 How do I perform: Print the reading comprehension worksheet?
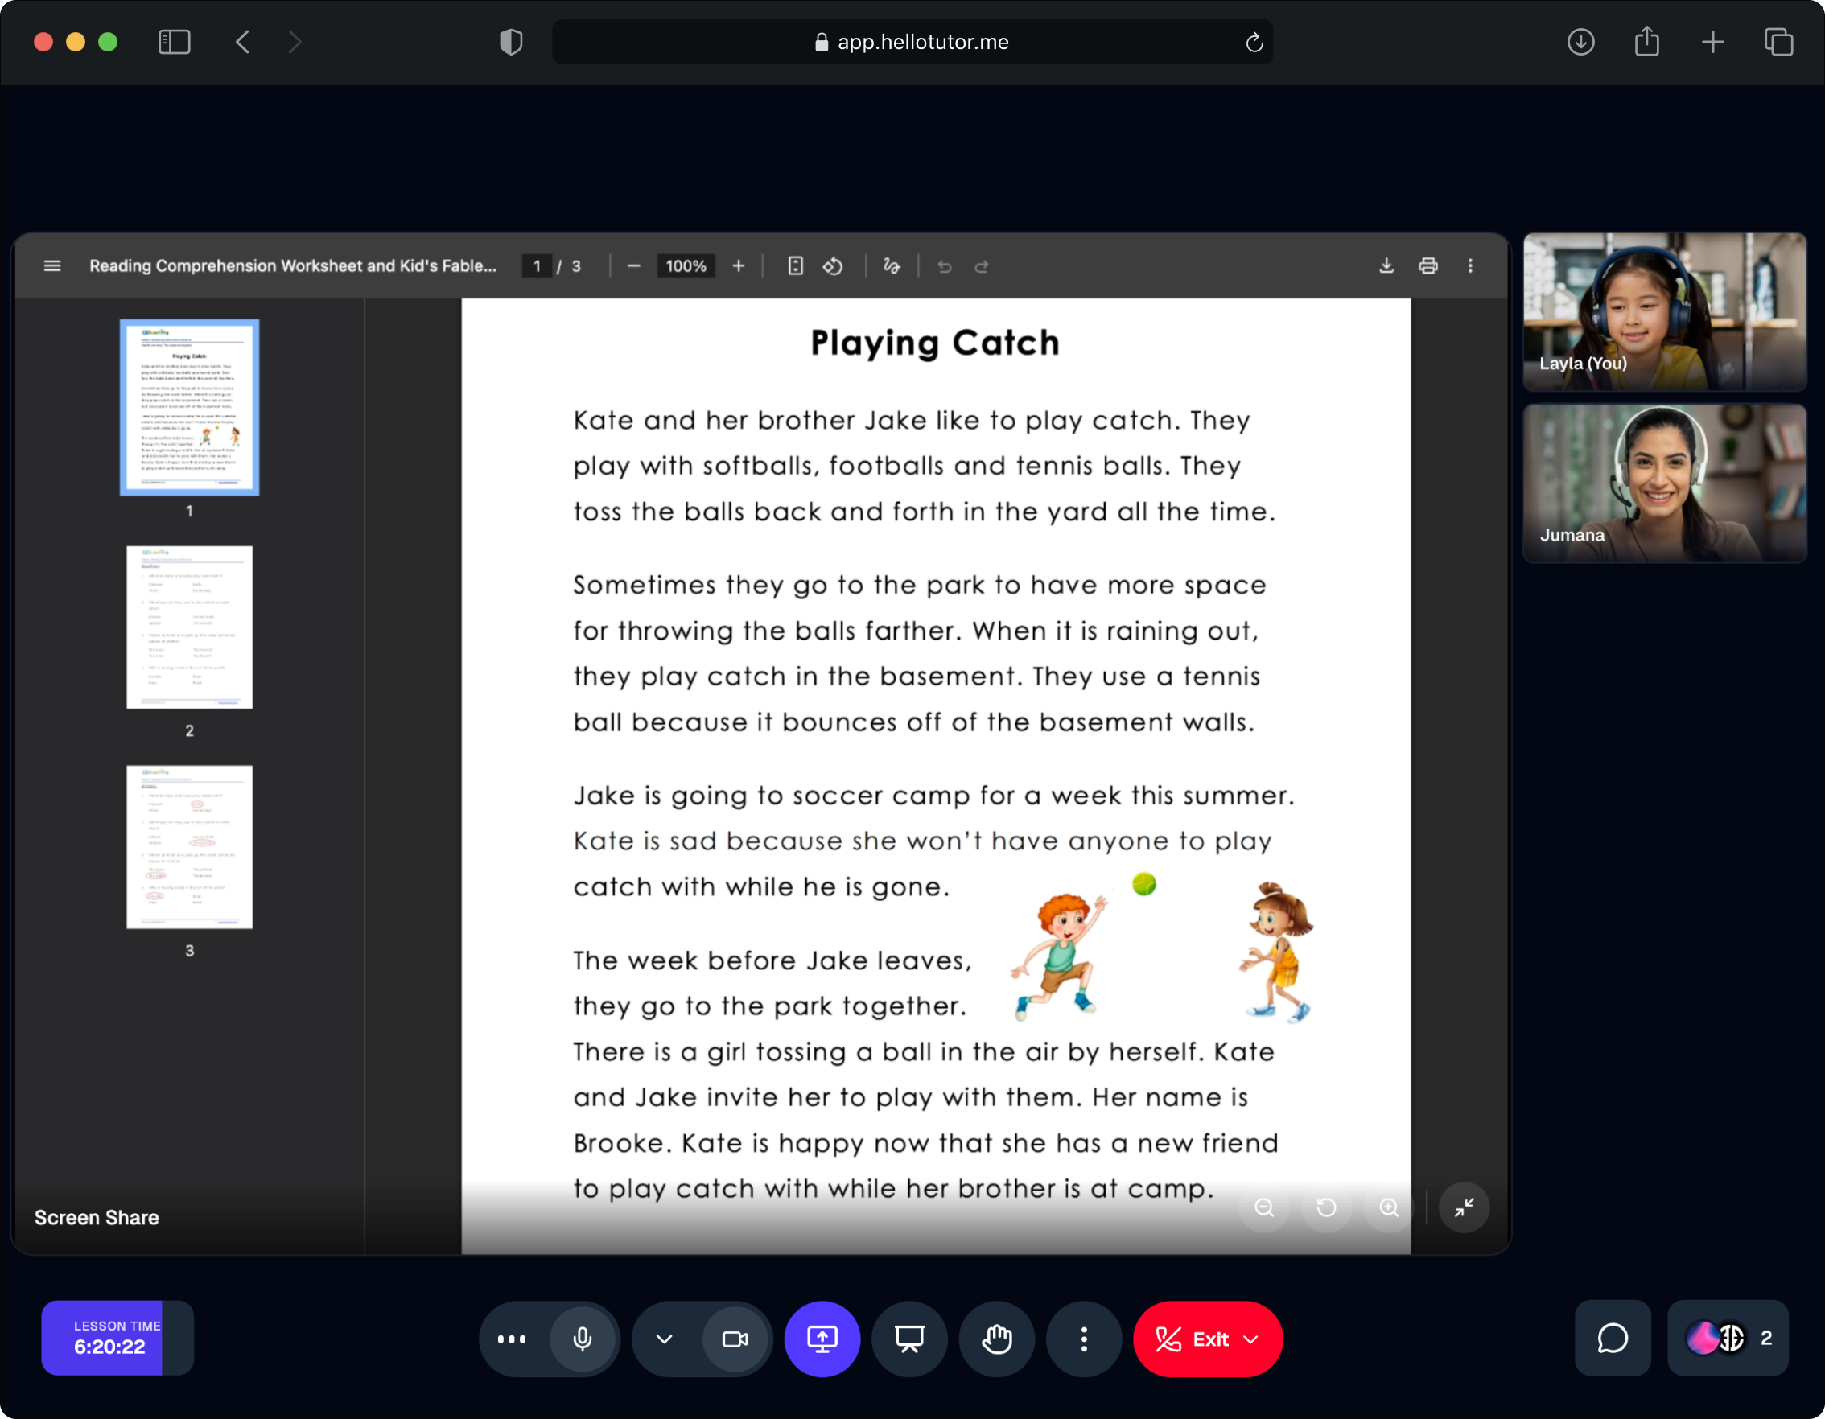click(1428, 266)
